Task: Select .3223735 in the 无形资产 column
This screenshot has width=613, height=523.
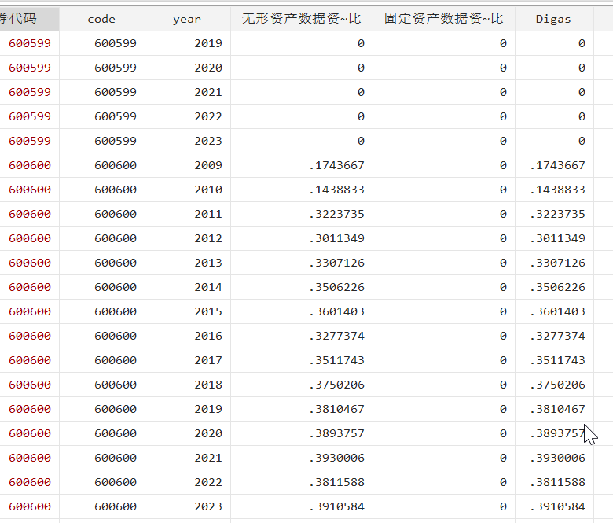Action: [x=336, y=214]
